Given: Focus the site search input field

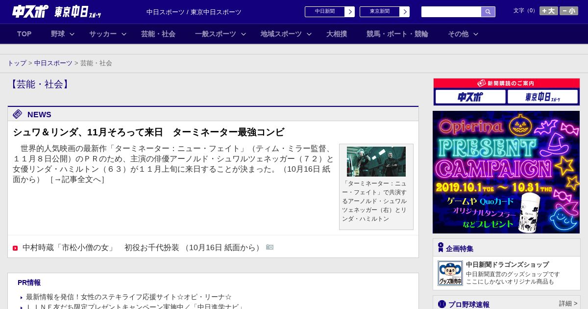Looking at the screenshot, I should tap(451, 12).
